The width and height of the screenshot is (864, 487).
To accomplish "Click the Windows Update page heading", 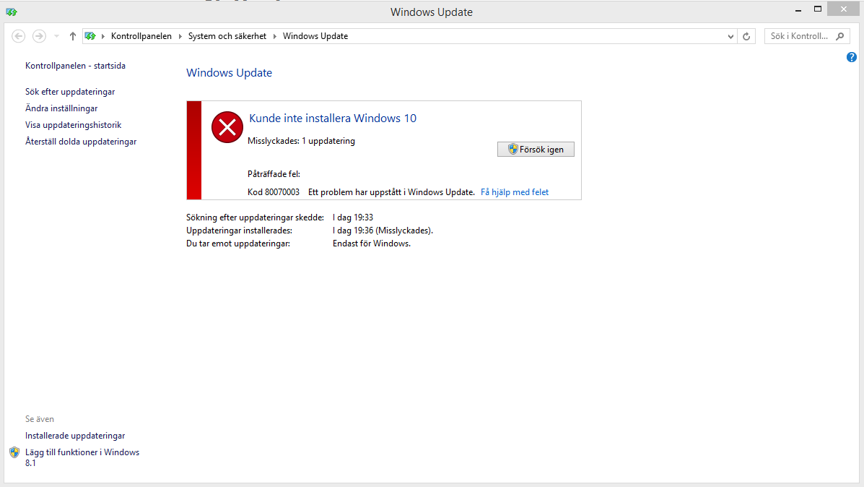I will click(x=230, y=73).
